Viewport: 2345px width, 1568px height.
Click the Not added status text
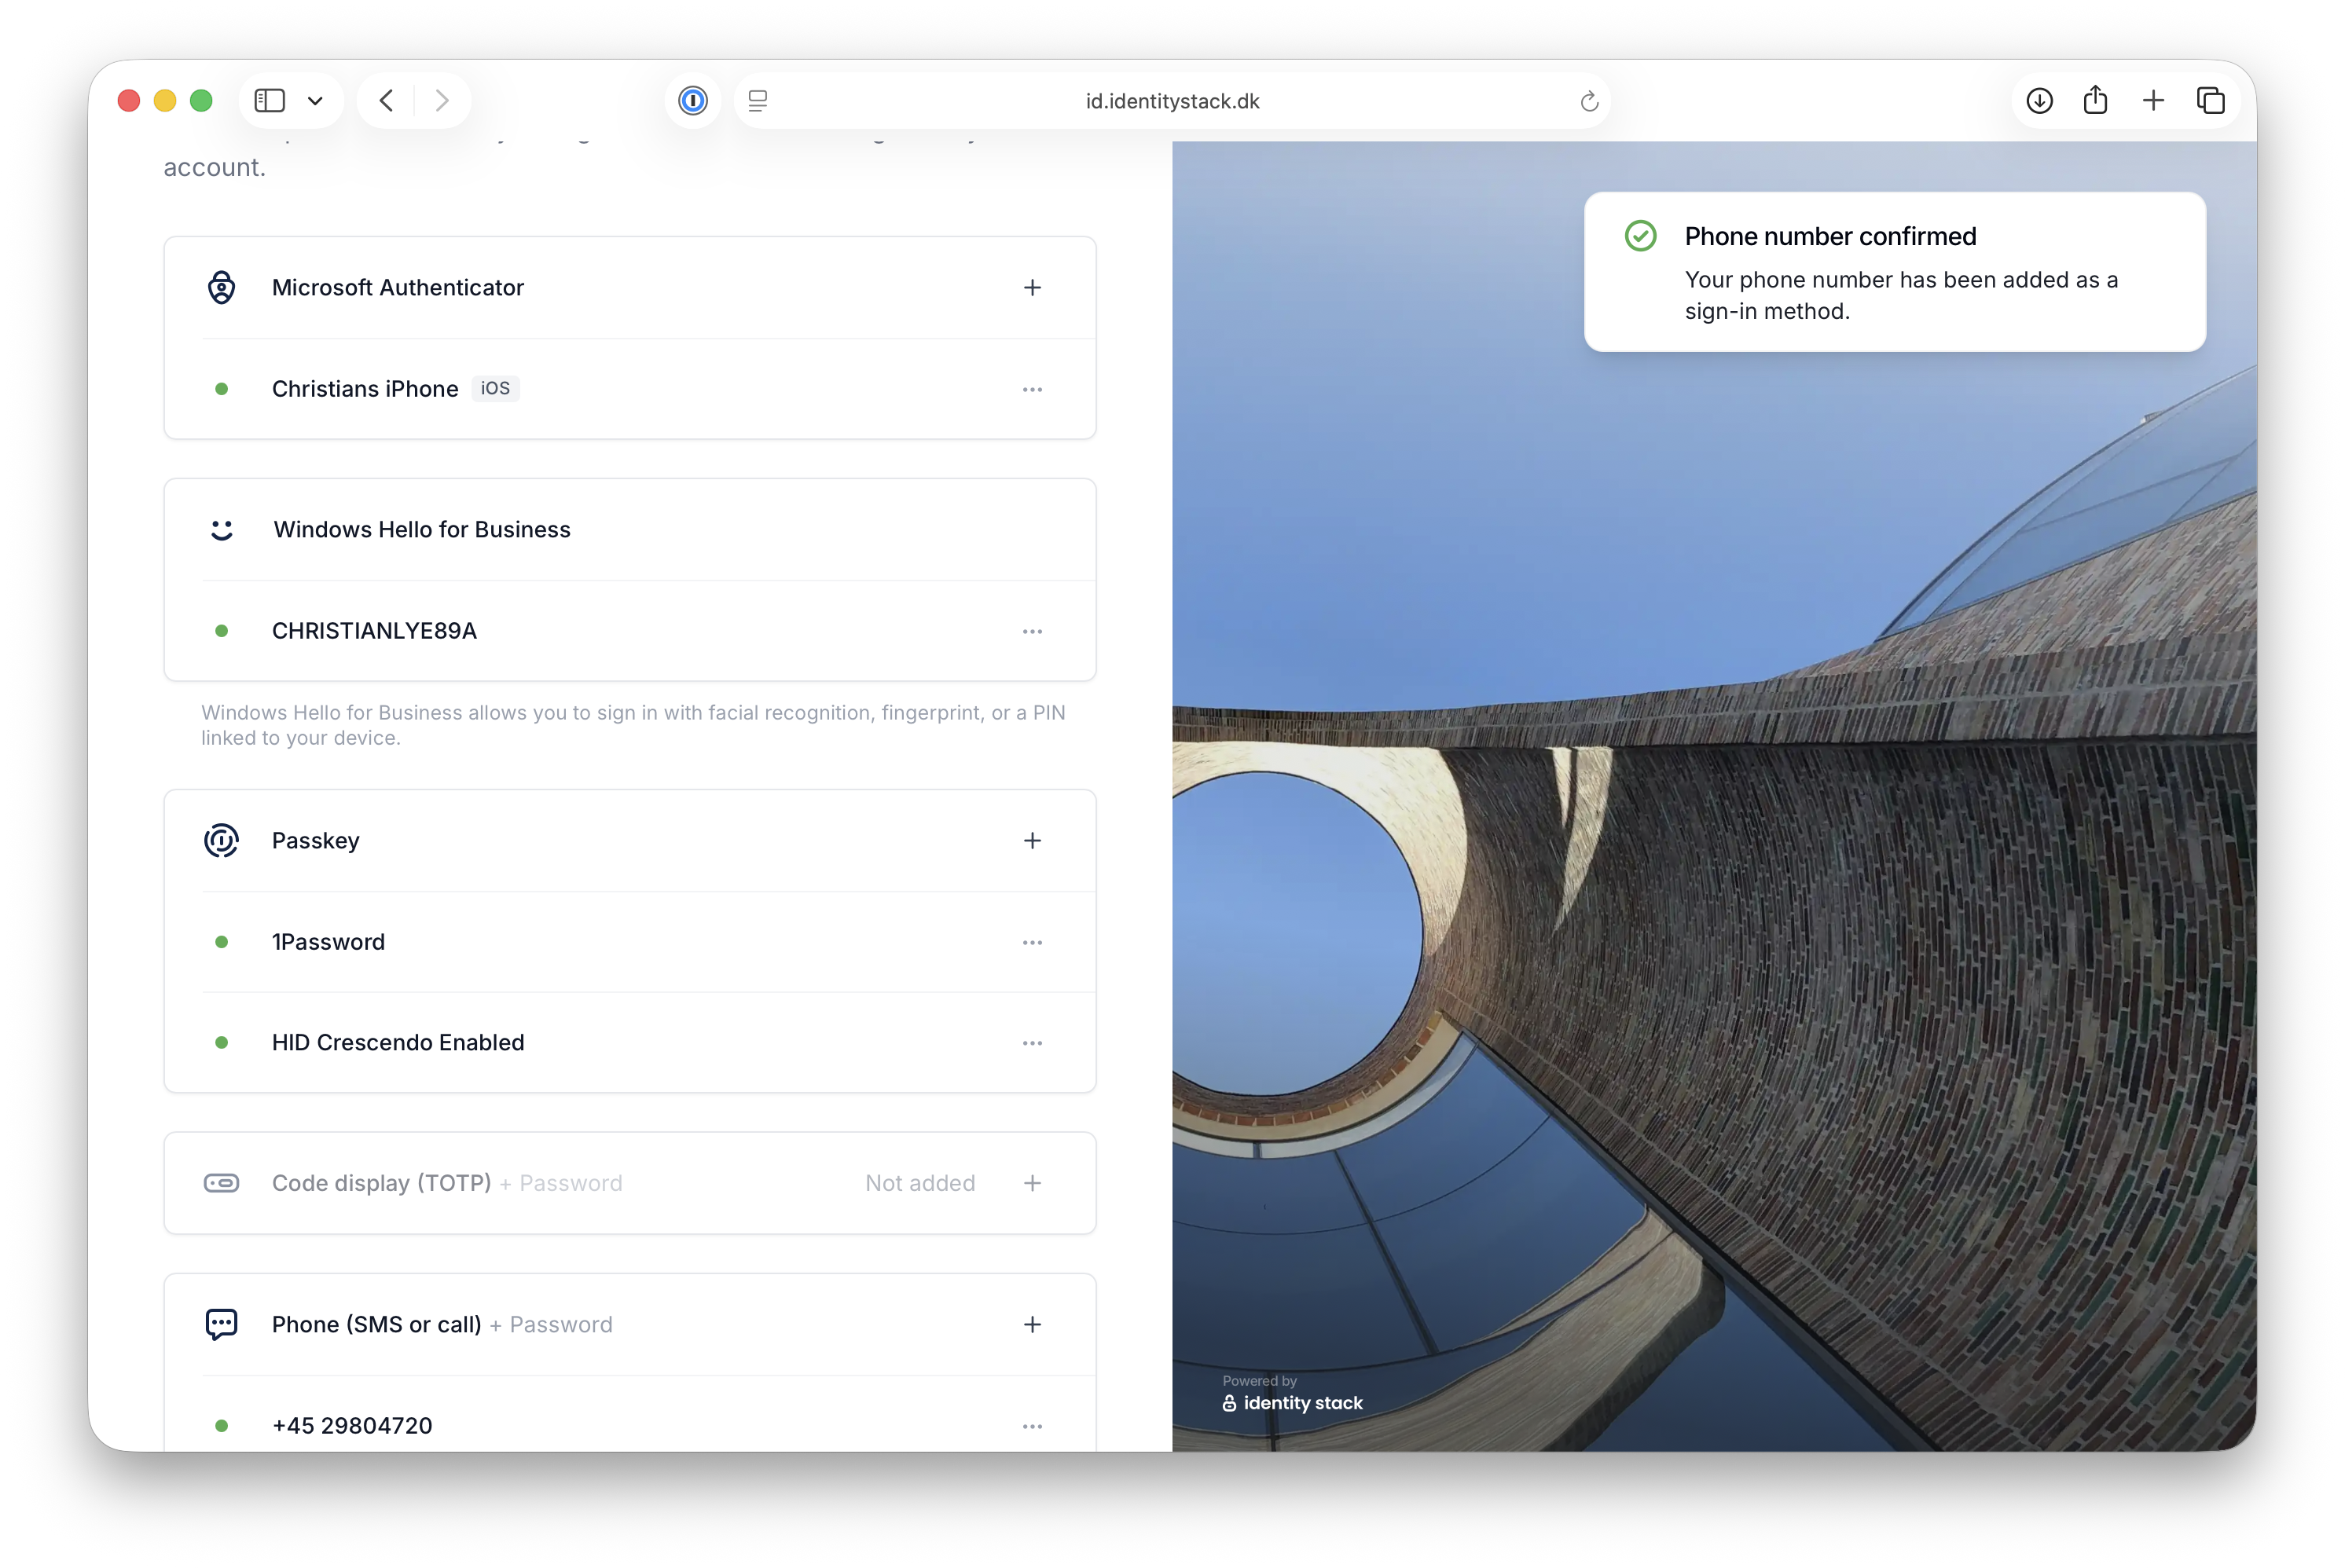(919, 1183)
